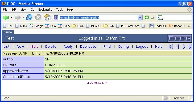Click the green Back arrow button

[6, 17]
